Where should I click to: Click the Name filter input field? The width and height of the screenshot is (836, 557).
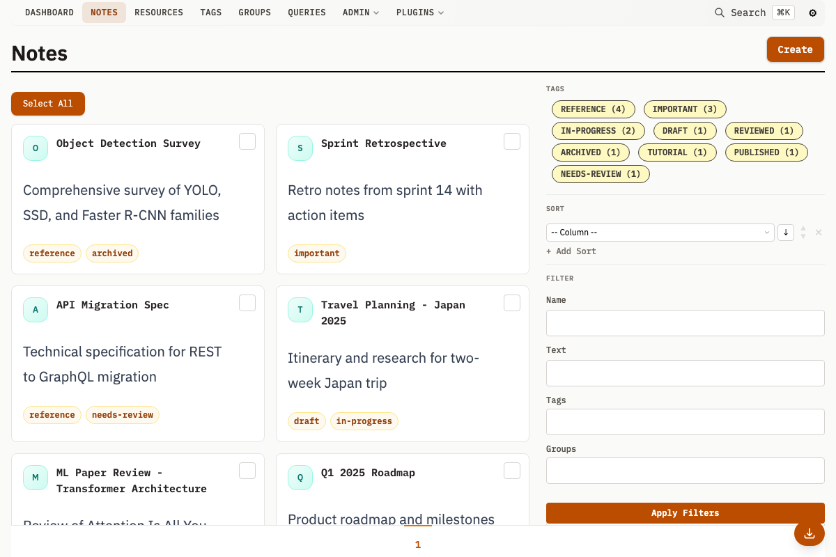pyautogui.click(x=685, y=323)
